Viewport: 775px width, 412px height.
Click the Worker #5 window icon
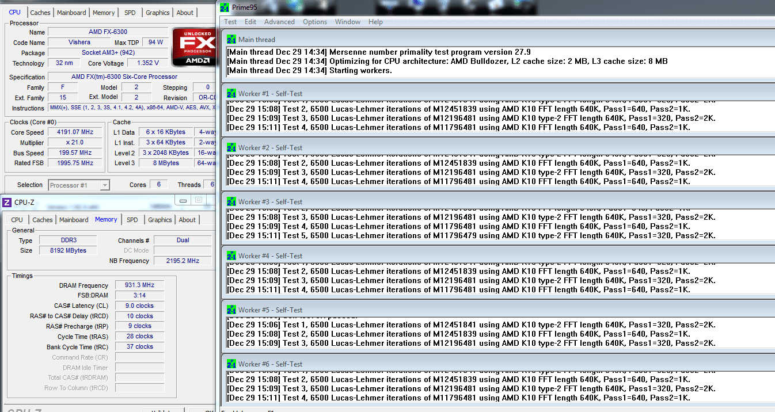pyautogui.click(x=231, y=310)
